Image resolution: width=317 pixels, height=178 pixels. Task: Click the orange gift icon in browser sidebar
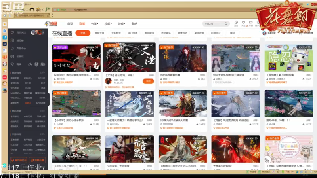tap(5, 57)
